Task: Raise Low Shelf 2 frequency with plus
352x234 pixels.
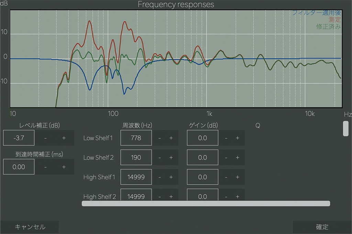Action: [x=171, y=157]
